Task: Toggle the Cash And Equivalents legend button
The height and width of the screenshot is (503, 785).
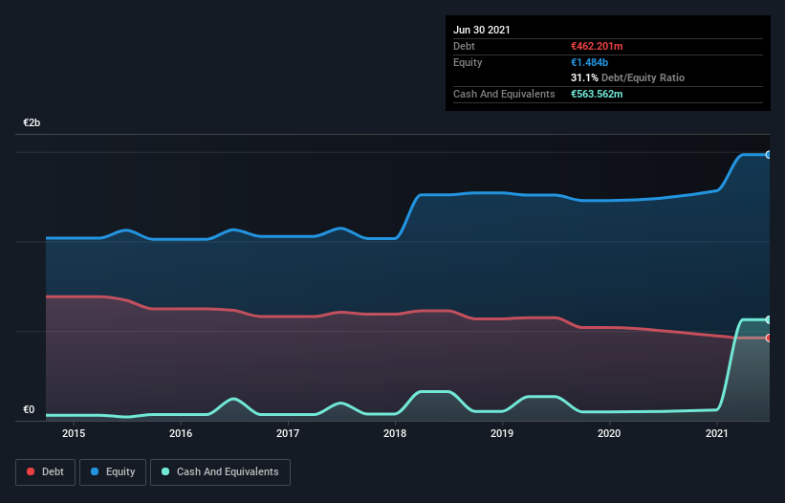Action: (220, 472)
